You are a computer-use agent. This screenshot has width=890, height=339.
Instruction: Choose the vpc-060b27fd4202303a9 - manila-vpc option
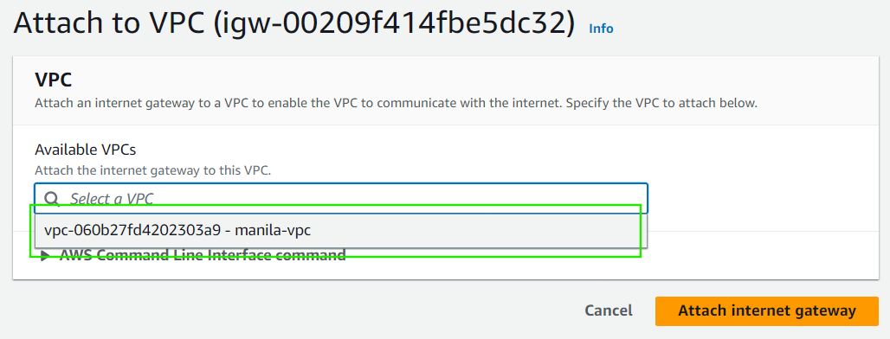[x=341, y=231]
